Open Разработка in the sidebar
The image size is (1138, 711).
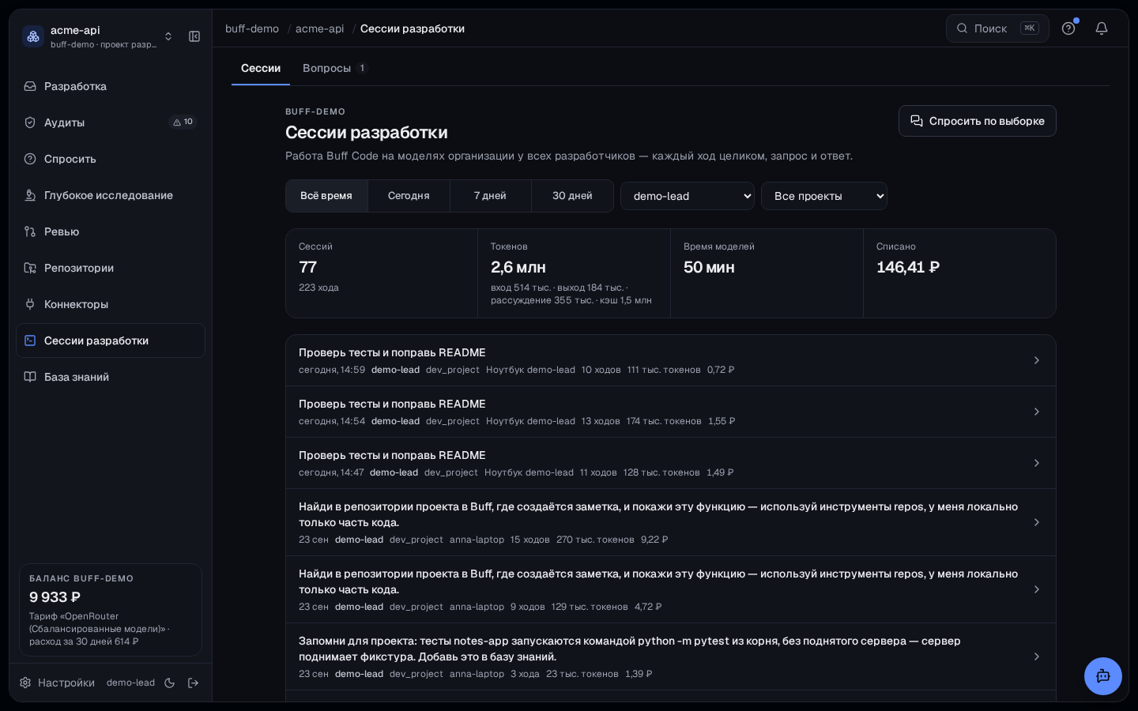tap(111, 86)
